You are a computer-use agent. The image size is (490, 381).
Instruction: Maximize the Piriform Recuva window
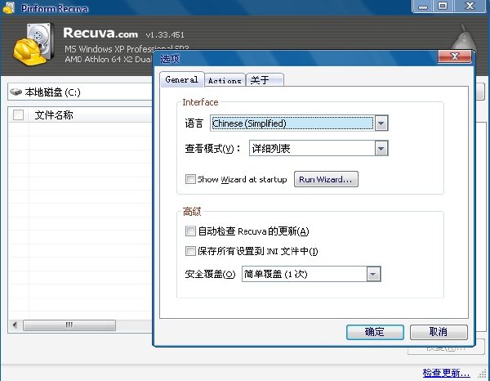pyautogui.click(x=443, y=6)
